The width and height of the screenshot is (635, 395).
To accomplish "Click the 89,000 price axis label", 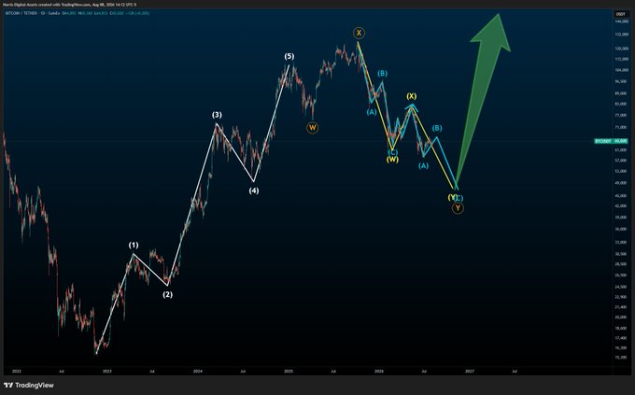I will 621,93.
